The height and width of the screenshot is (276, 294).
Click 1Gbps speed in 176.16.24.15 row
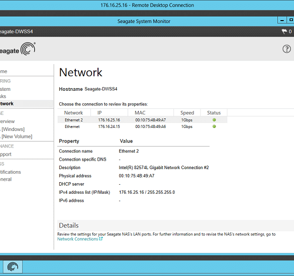coord(187,127)
